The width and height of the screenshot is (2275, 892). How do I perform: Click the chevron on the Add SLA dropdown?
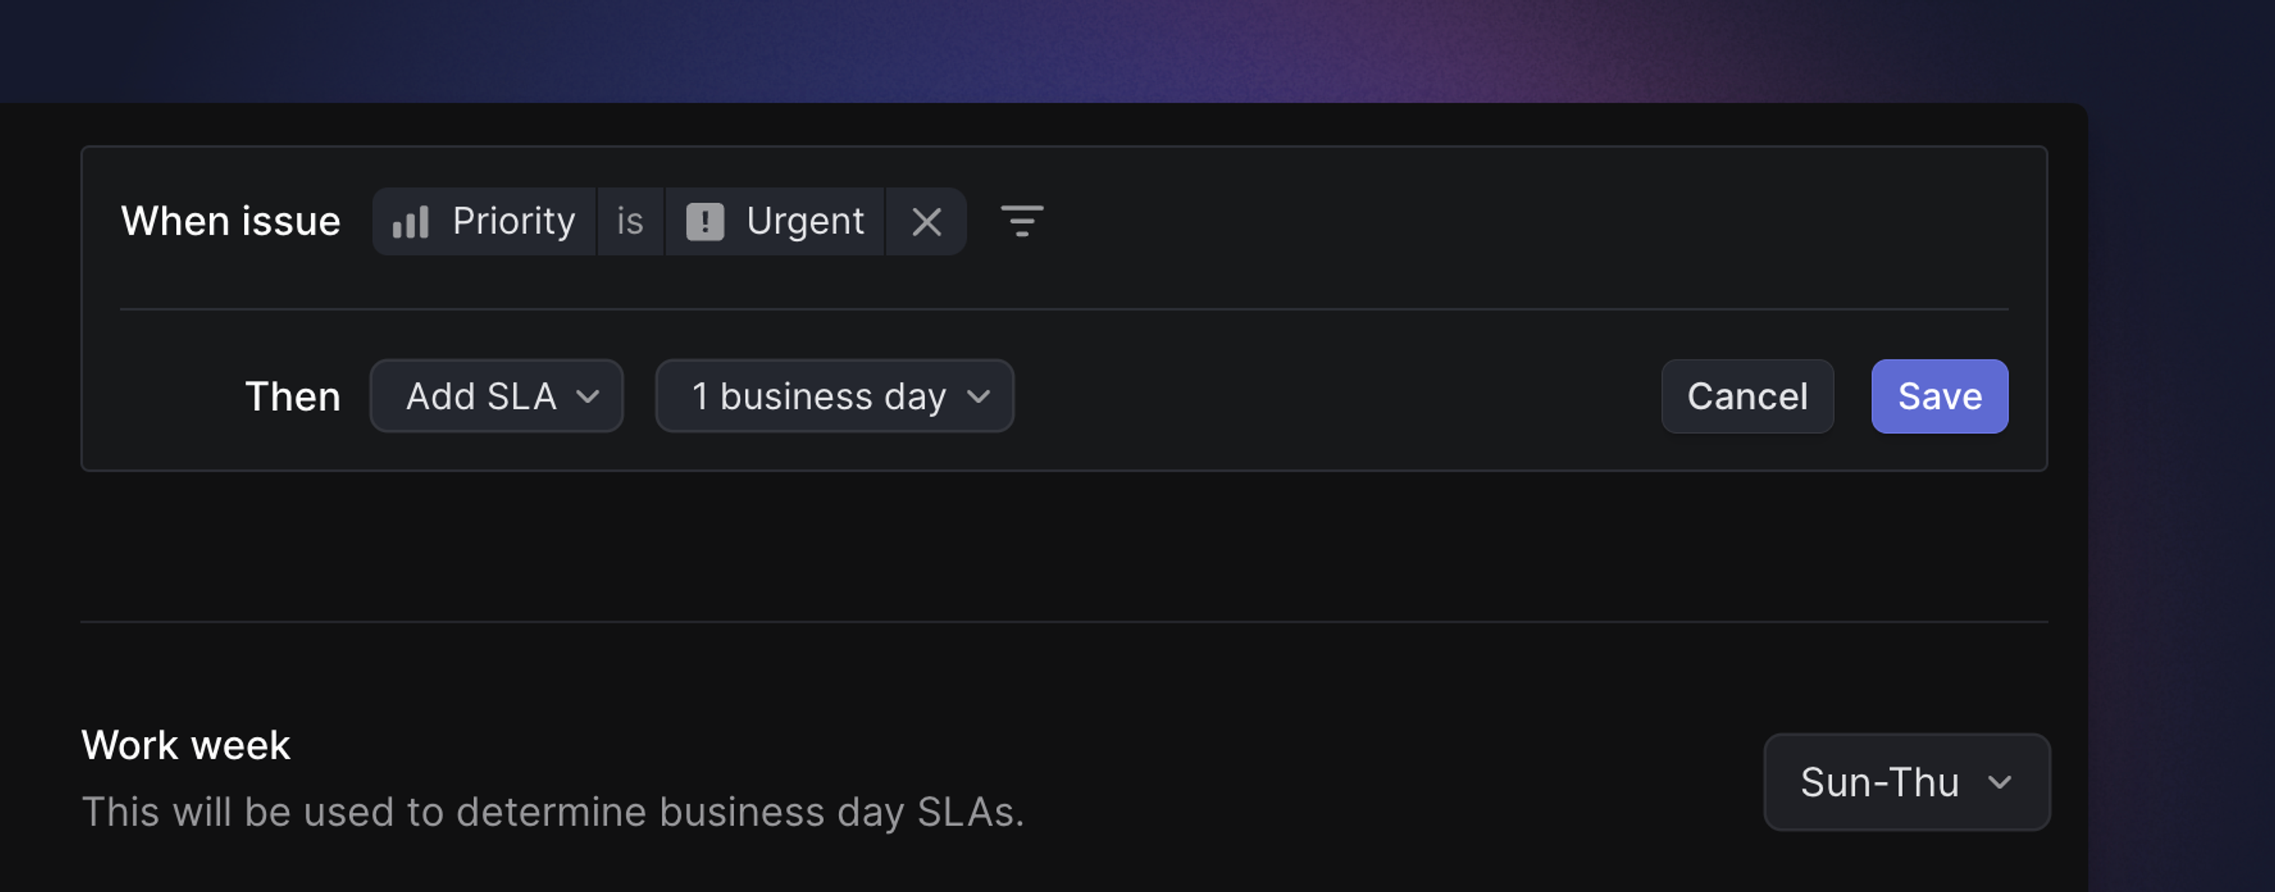point(590,397)
